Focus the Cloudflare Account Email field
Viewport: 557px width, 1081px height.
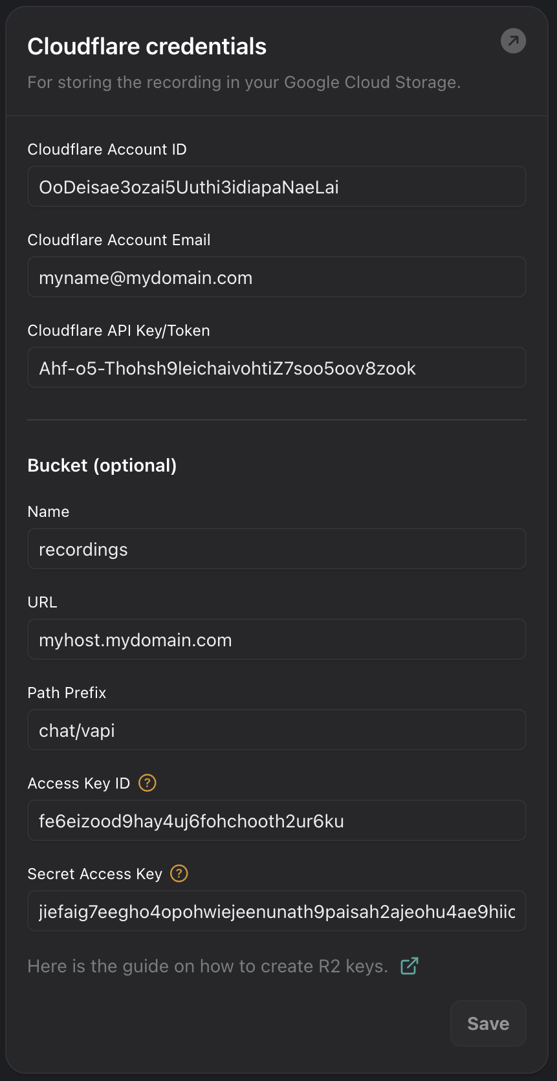[x=276, y=278]
